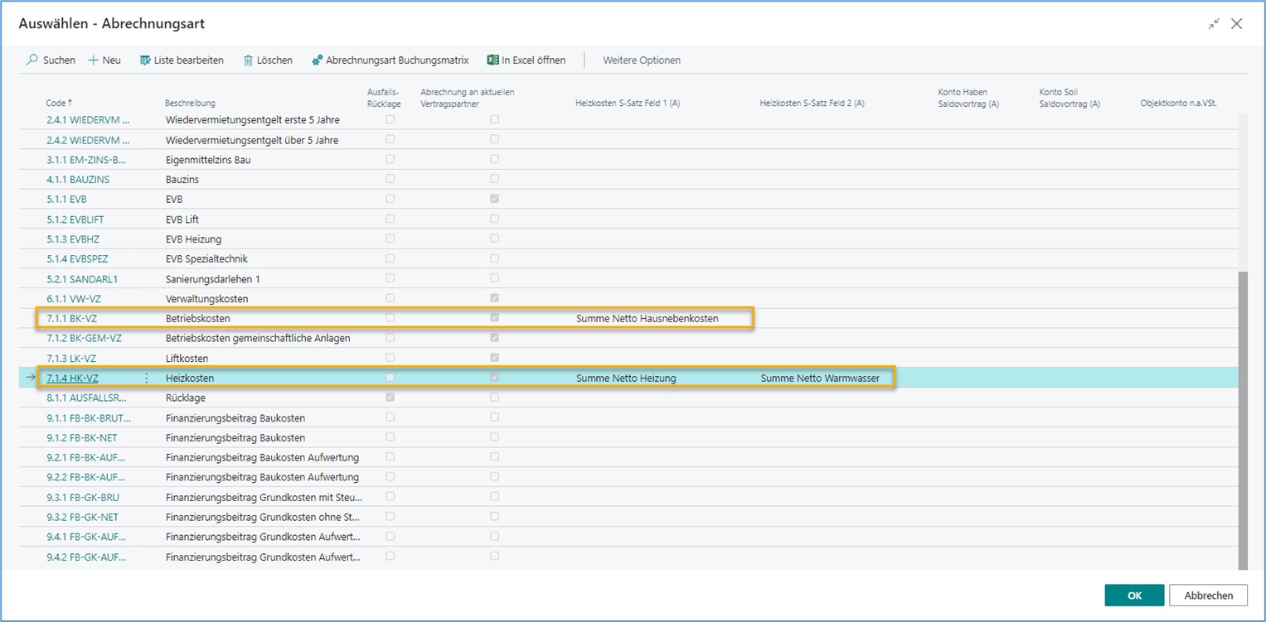Viewport: 1266px width, 622px height.
Task: Toggle Ausfalls-Rücklage checkbox for Bauzins row
Action: click(x=390, y=179)
